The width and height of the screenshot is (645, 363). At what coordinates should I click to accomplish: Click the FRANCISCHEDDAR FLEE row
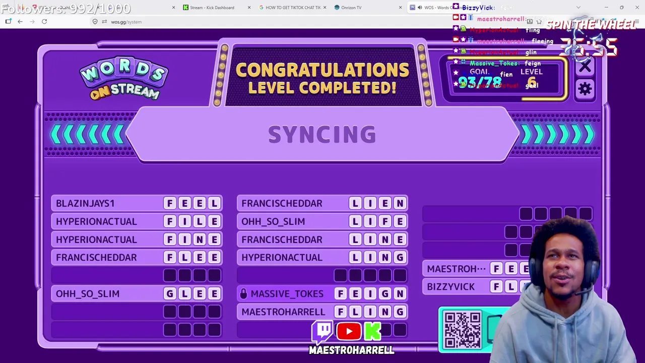[137, 258]
